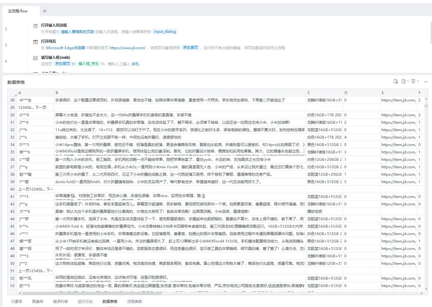Click cell containing L***哥
Image resolution: width=432 pixels, height=307 pixels.
tap(35, 160)
